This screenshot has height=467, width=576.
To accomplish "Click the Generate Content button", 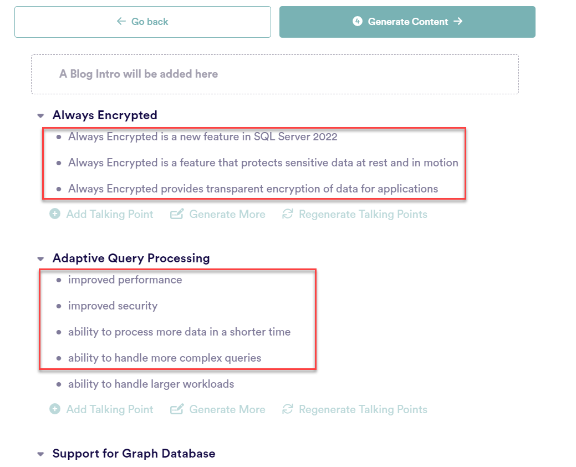I will [x=407, y=22].
